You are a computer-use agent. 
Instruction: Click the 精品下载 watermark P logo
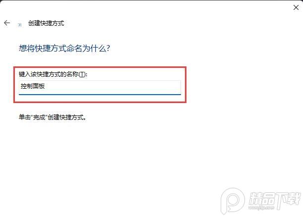[x=233, y=201]
